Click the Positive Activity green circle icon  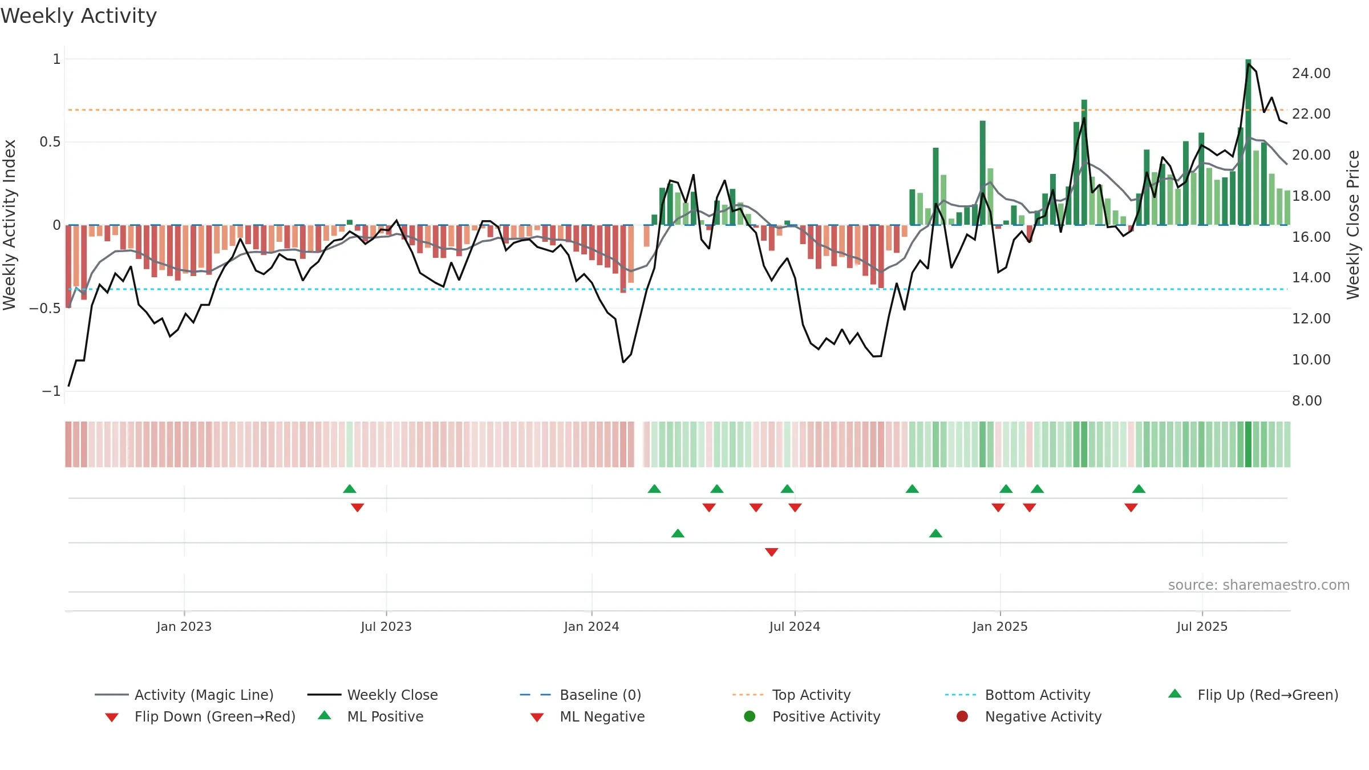pos(750,716)
